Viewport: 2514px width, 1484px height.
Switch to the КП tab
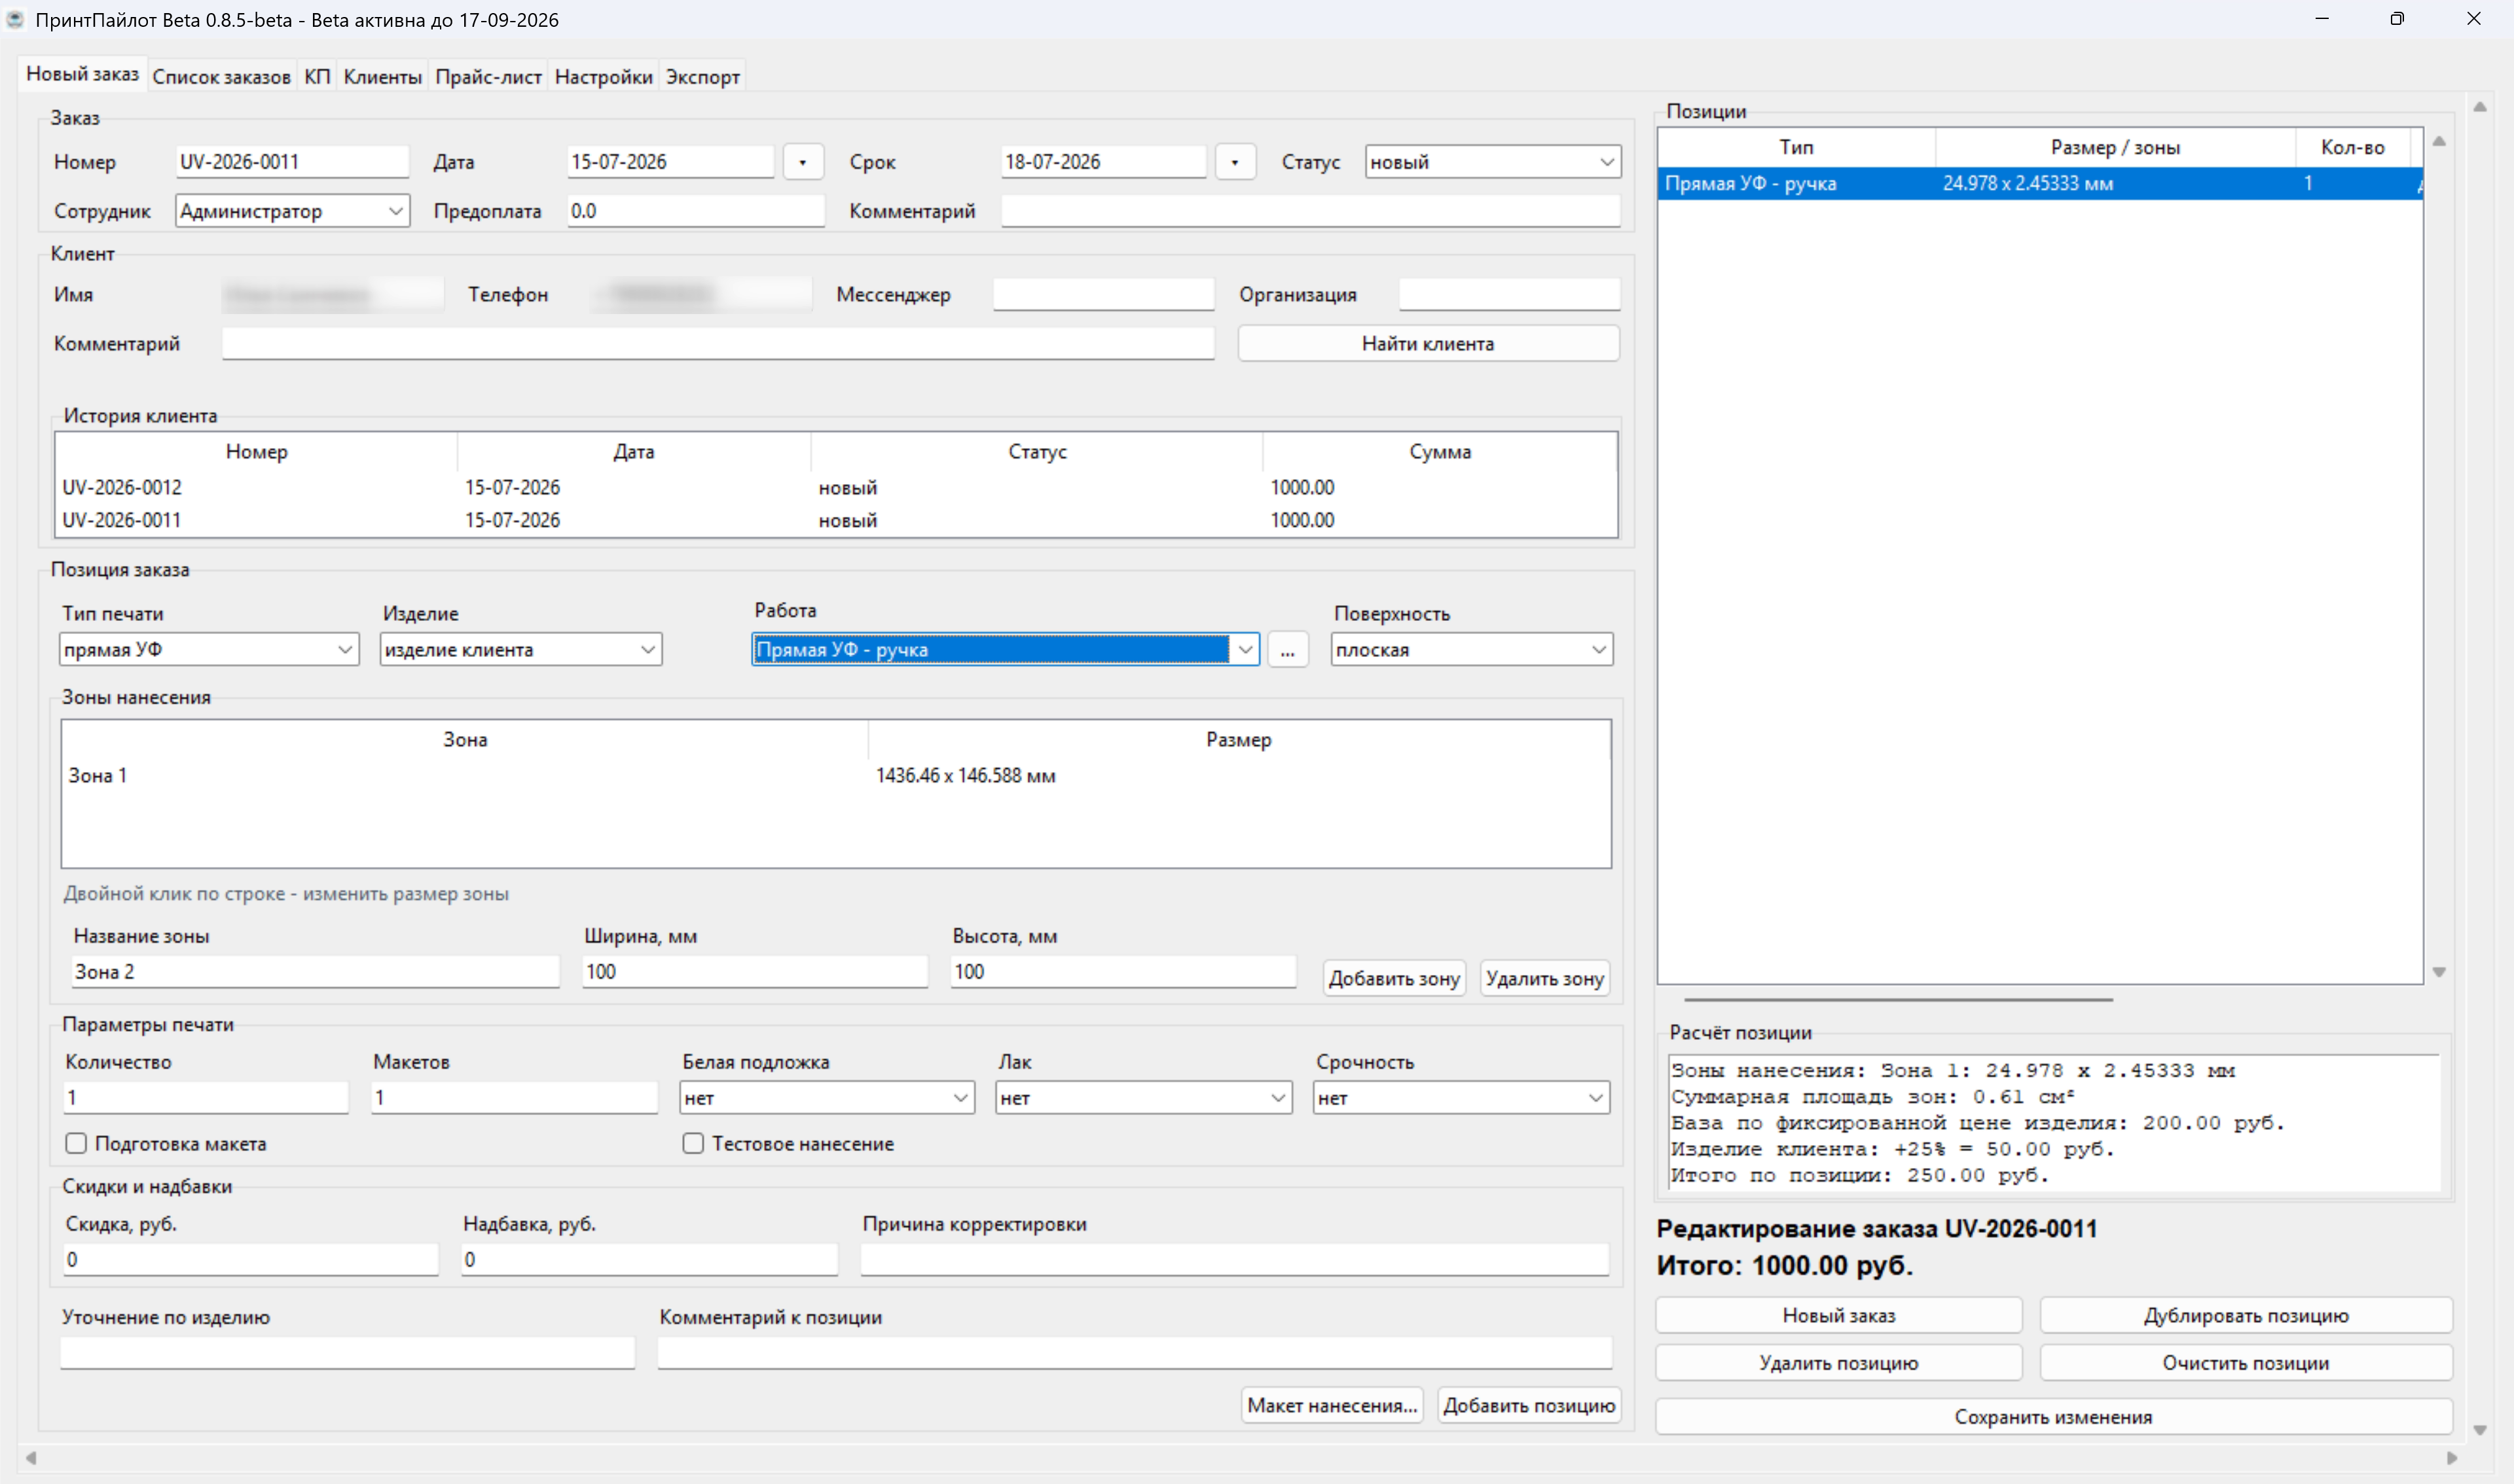[317, 77]
